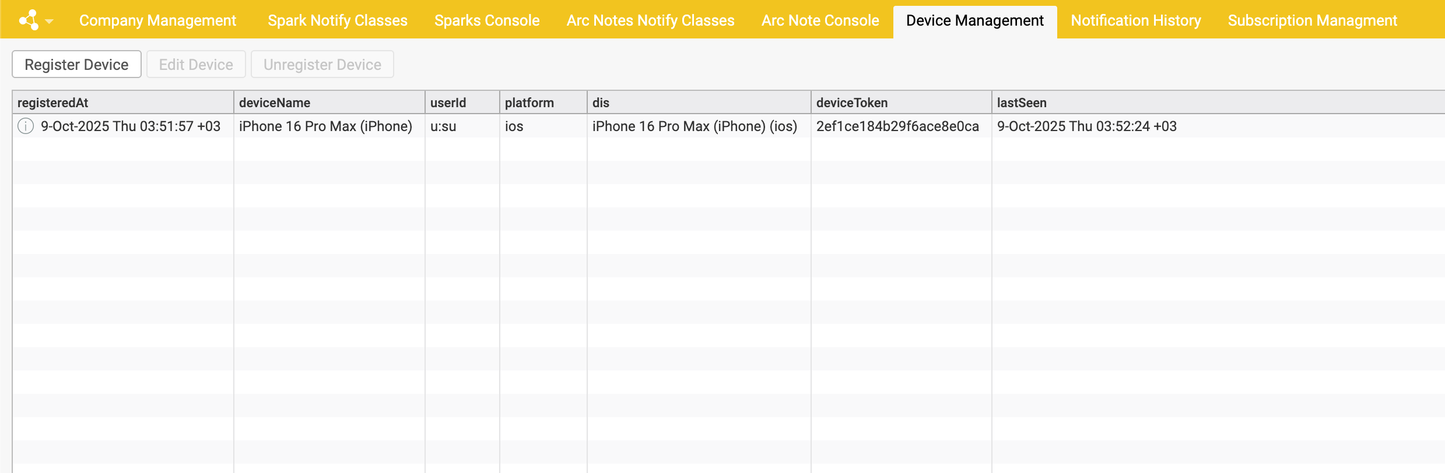Sort by the registeredAt column header
The image size is (1445, 473).
(122, 103)
